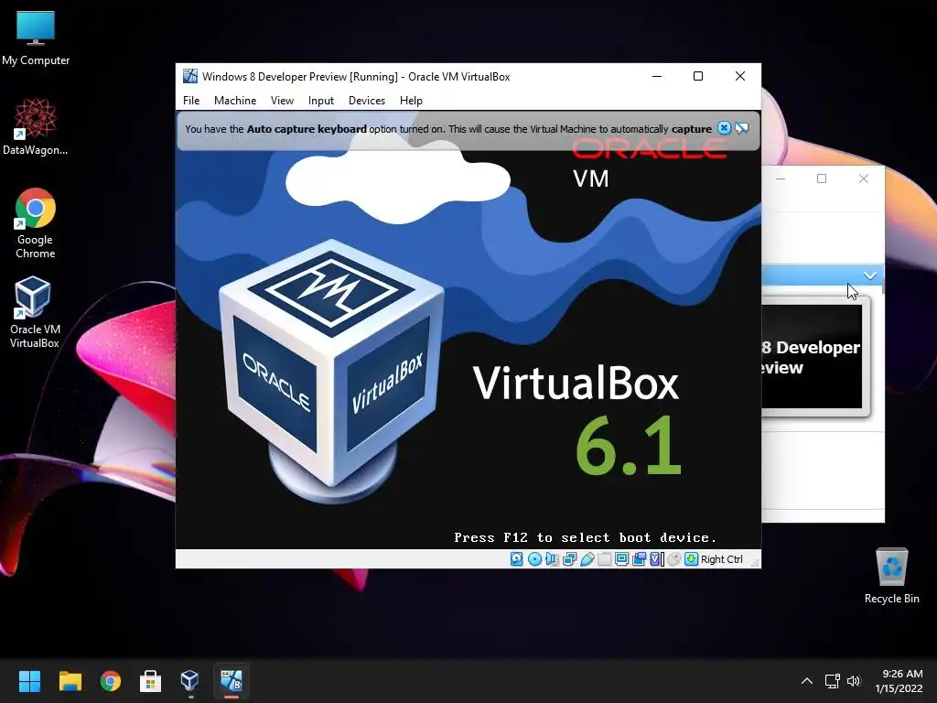Click the CPU virtualization status icon

coord(657,559)
